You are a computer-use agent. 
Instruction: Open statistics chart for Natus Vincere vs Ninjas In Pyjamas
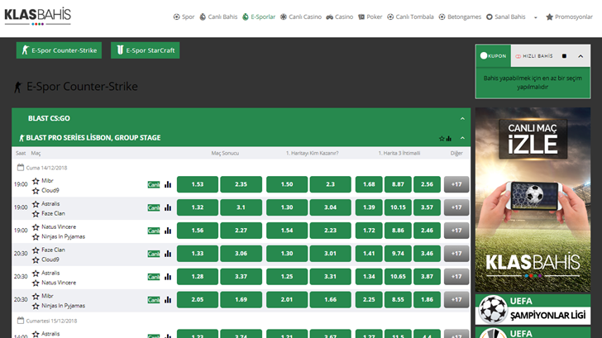click(x=168, y=231)
